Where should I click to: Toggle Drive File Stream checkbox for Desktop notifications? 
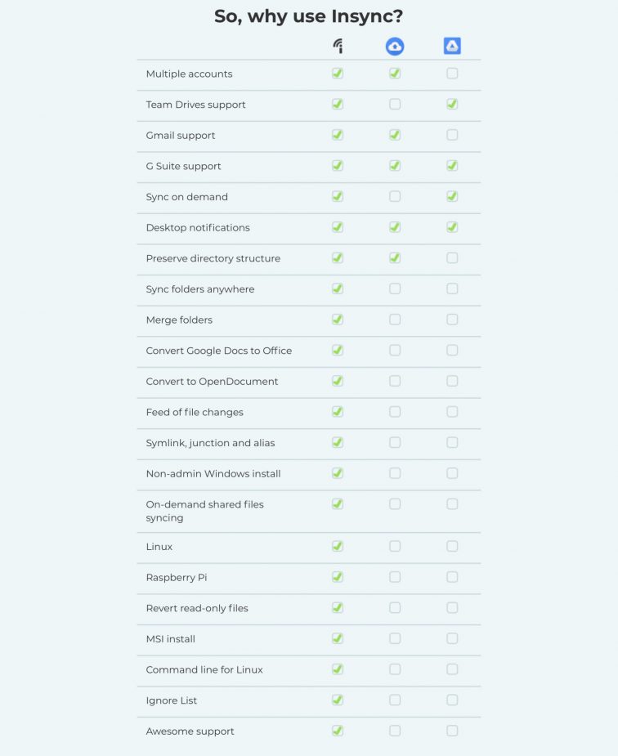(x=452, y=227)
